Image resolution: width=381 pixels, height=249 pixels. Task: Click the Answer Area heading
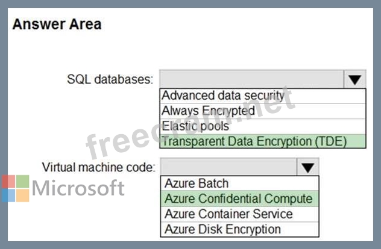coord(57,25)
